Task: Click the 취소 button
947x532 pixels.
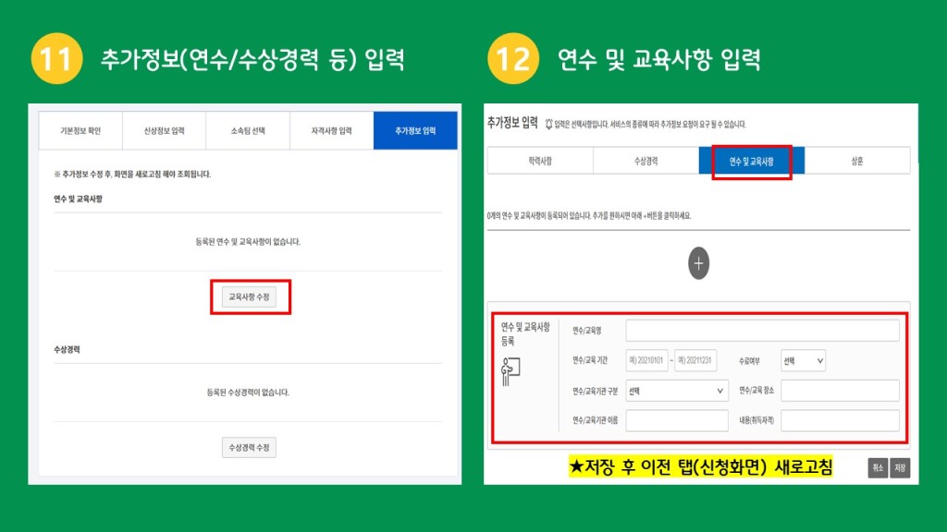Action: click(877, 468)
